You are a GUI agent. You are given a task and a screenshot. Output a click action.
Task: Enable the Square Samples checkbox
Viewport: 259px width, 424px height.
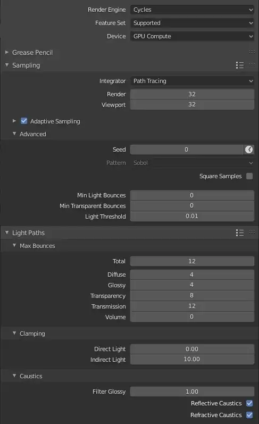[249, 176]
